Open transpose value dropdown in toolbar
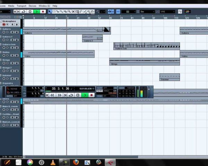Screen dimensions: 208x166 coord(102,12)
